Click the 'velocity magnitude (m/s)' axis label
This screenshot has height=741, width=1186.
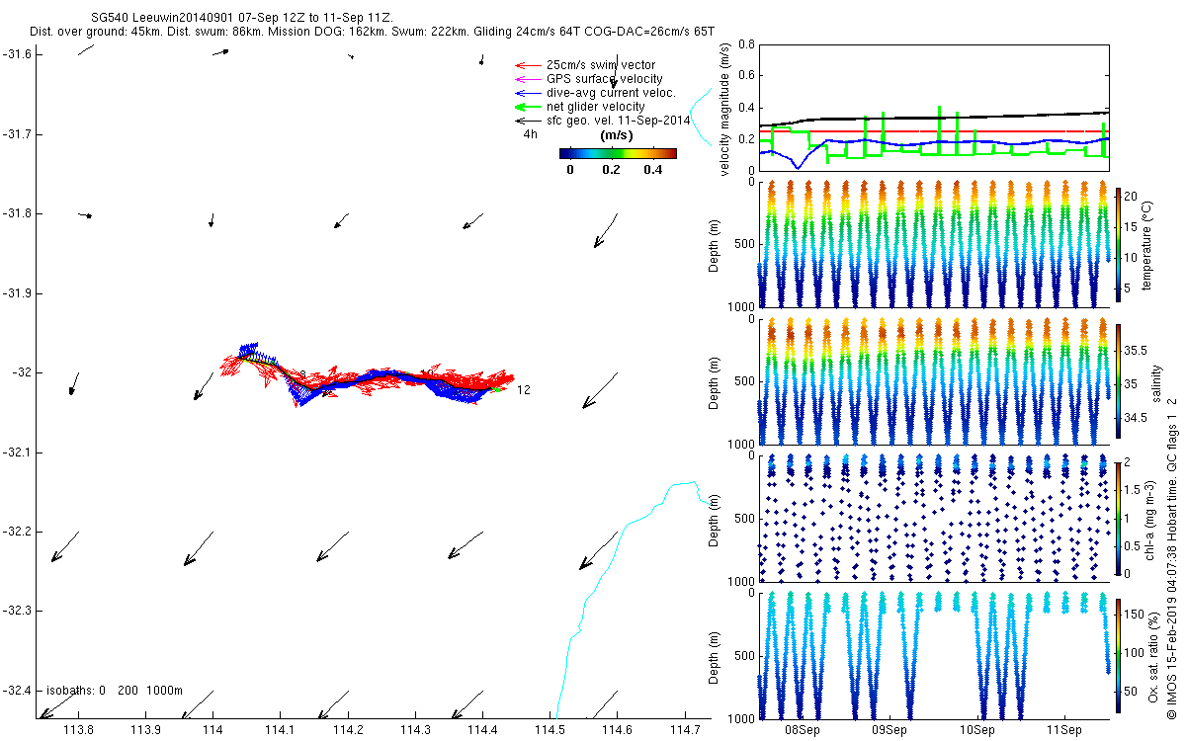pyautogui.click(x=726, y=110)
